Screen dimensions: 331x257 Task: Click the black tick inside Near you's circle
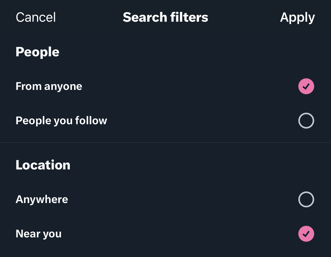click(306, 234)
